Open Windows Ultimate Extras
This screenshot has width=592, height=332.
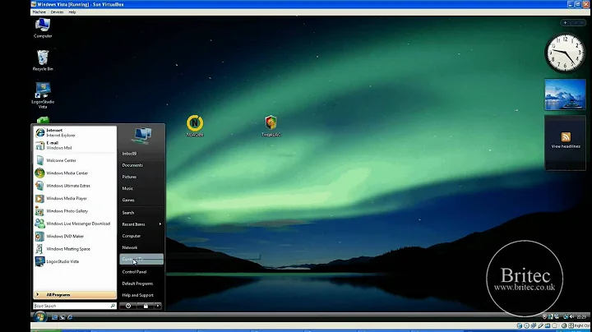tap(75, 186)
